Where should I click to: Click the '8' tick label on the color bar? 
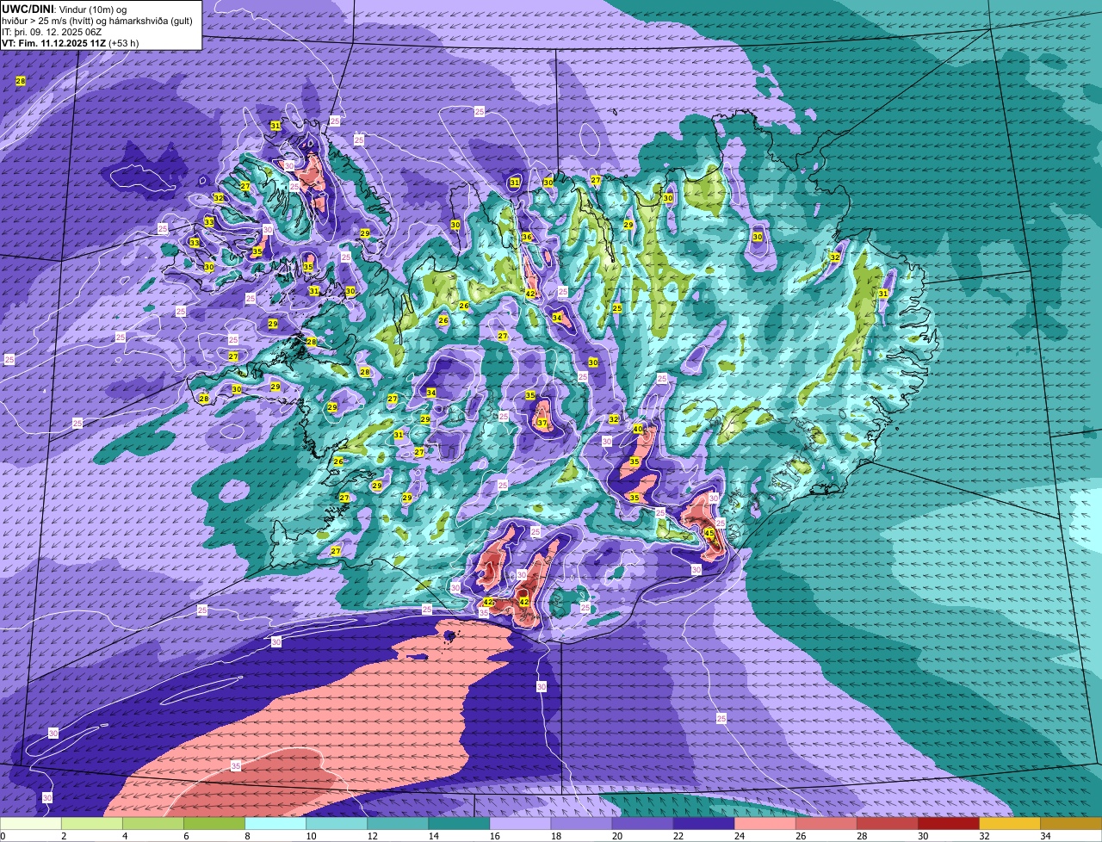(x=246, y=836)
